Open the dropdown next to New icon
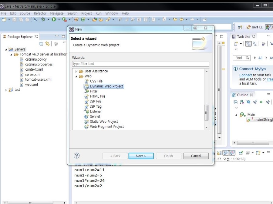The image size is (273, 204). [9, 19]
